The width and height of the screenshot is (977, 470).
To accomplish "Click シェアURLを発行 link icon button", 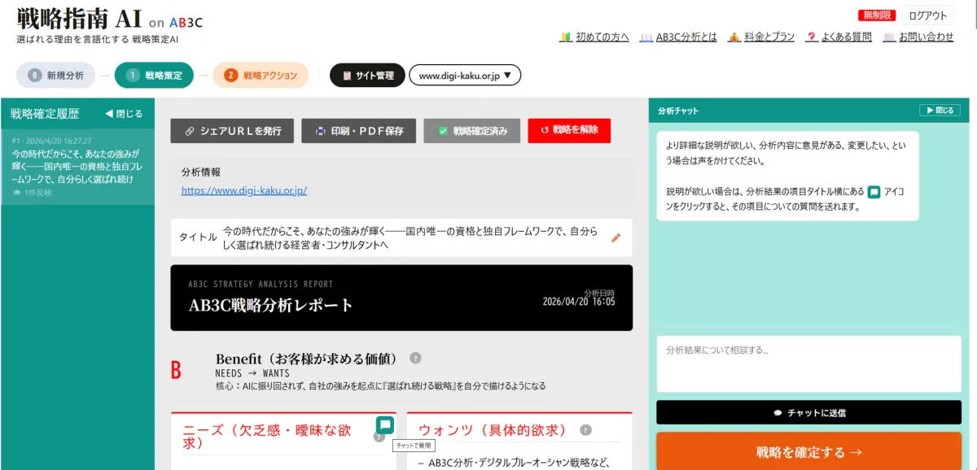I will [x=232, y=131].
